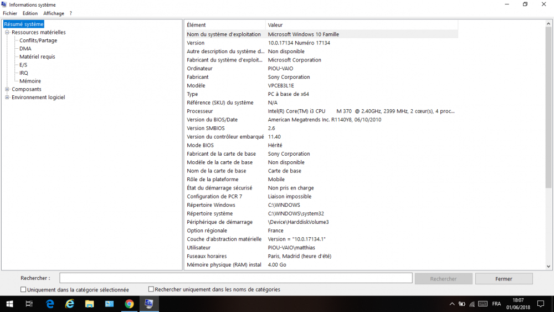
Task: Expand the Composants tree node
Action: [x=7, y=89]
